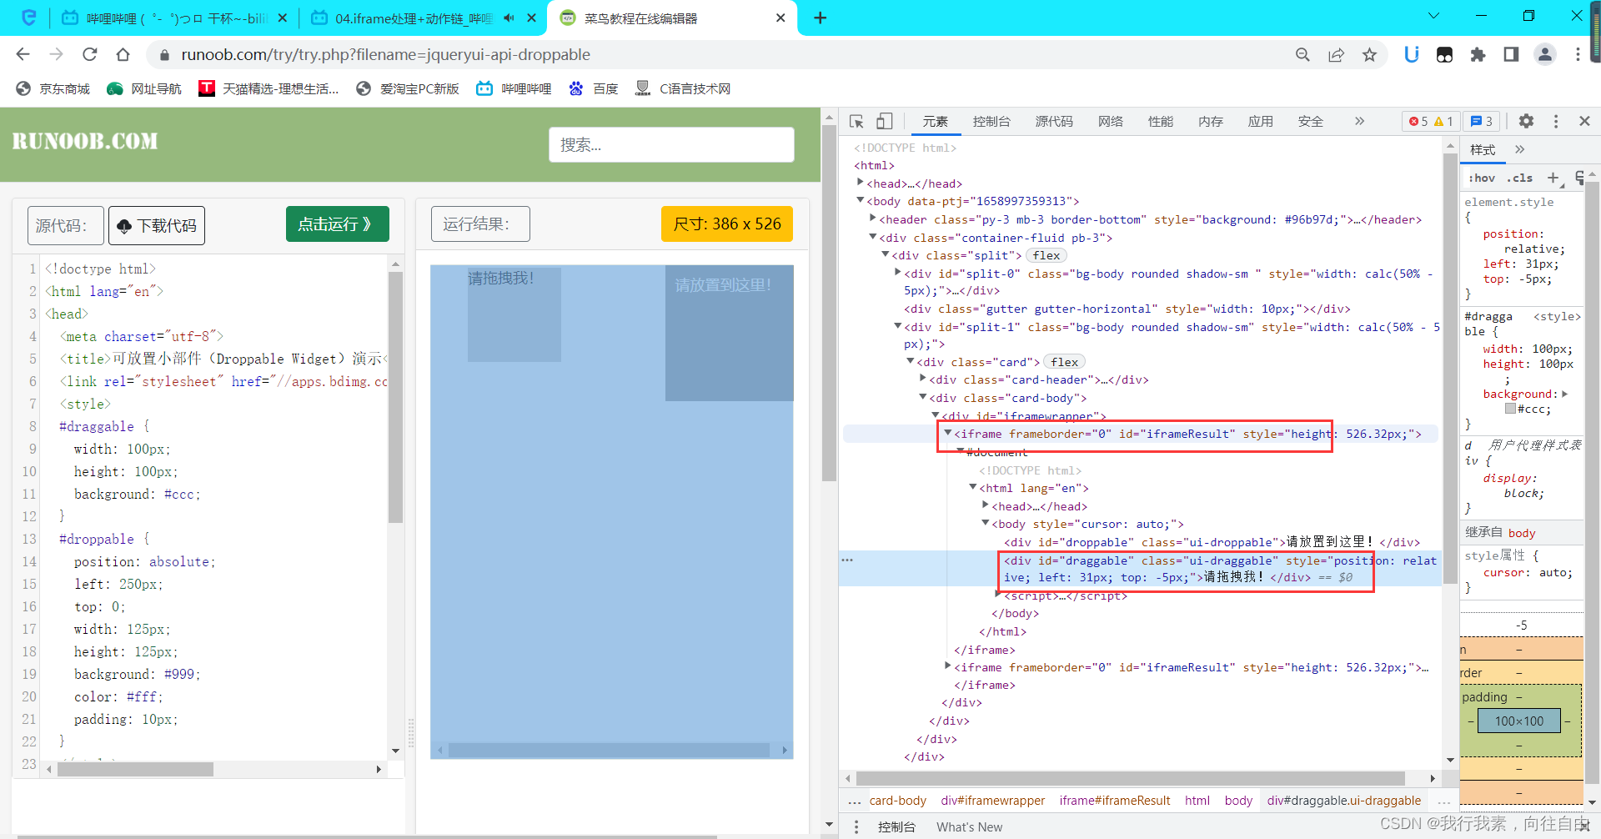This screenshot has height=839, width=1601.
Task: Open 哔哩哔哩 bookmark
Action: pyautogui.click(x=514, y=88)
